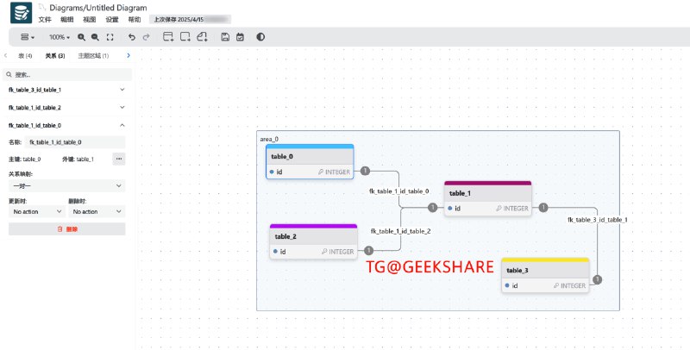
Task: Click the add subject area icon
Action: [x=185, y=37]
